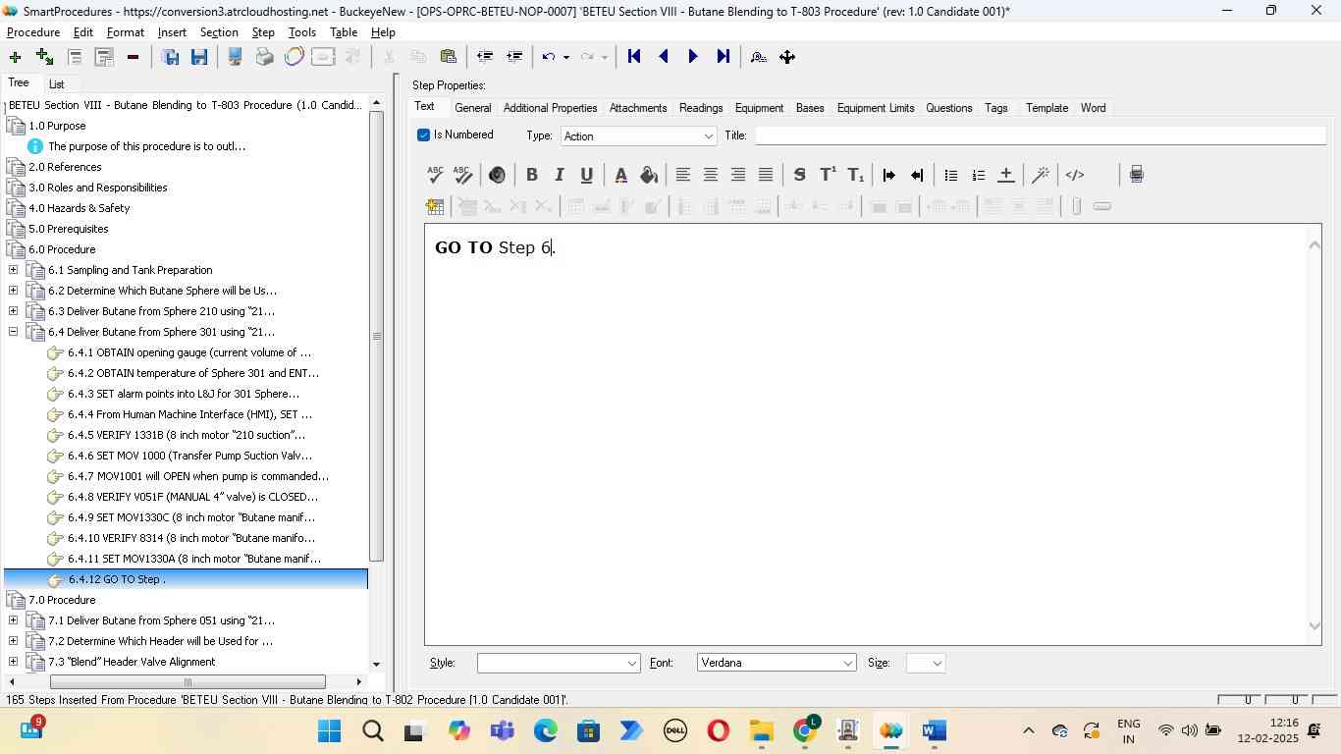Switch to the Additional Properties tab

tap(550, 108)
